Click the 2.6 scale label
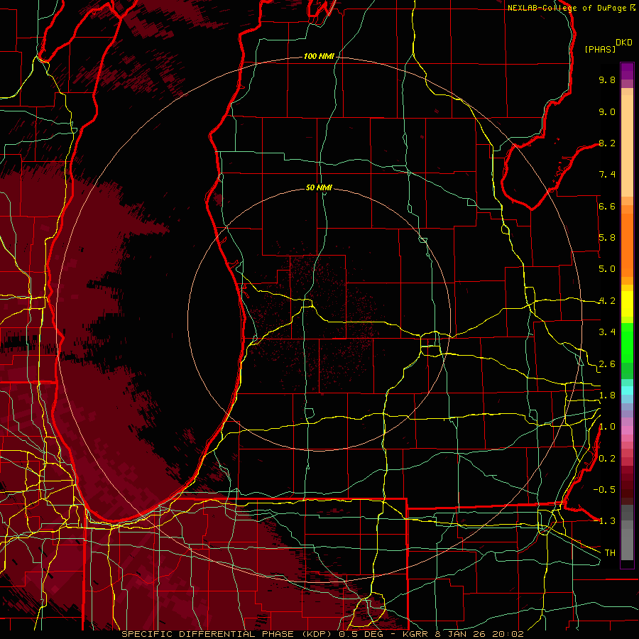This screenshot has height=639, width=639. tap(607, 364)
